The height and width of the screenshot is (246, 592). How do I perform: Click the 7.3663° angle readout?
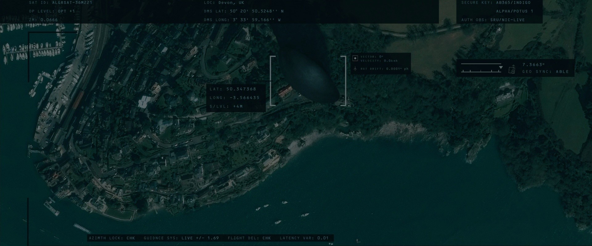coord(533,65)
